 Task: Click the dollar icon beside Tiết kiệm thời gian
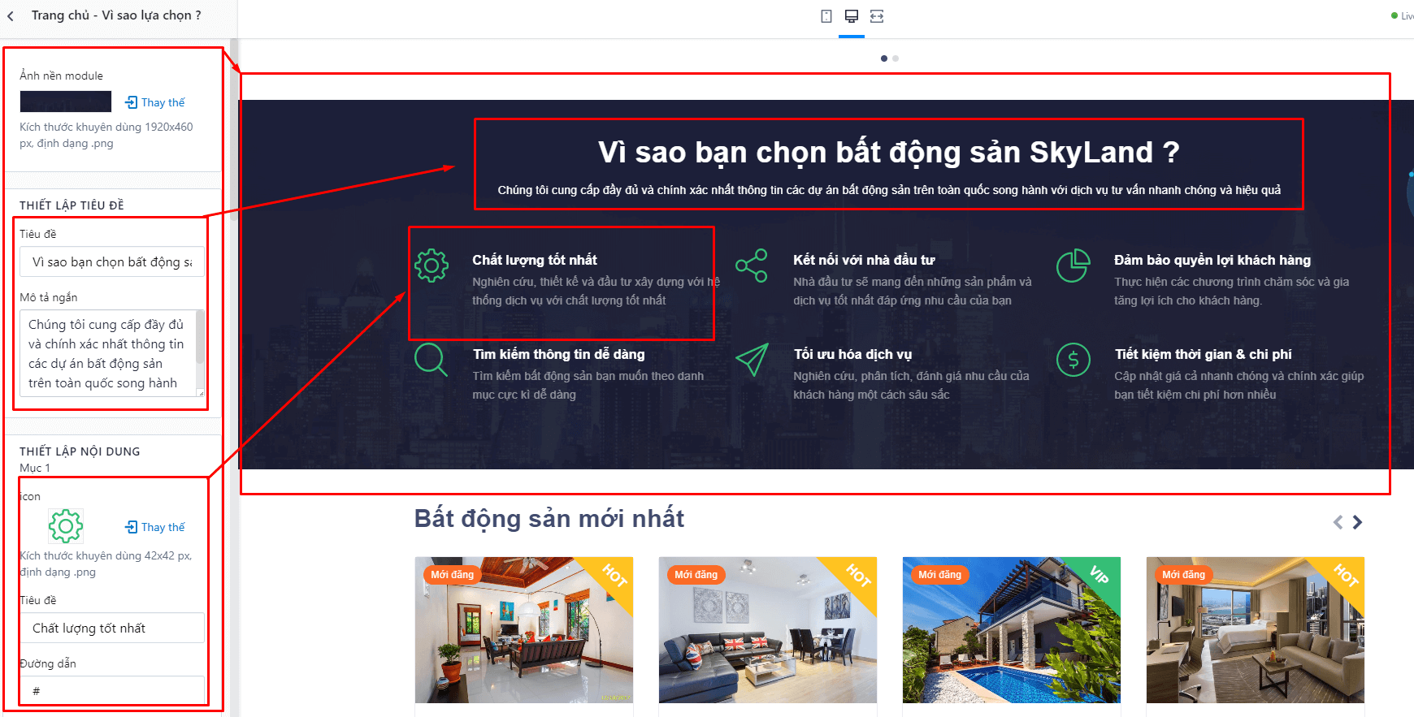[x=1073, y=360]
